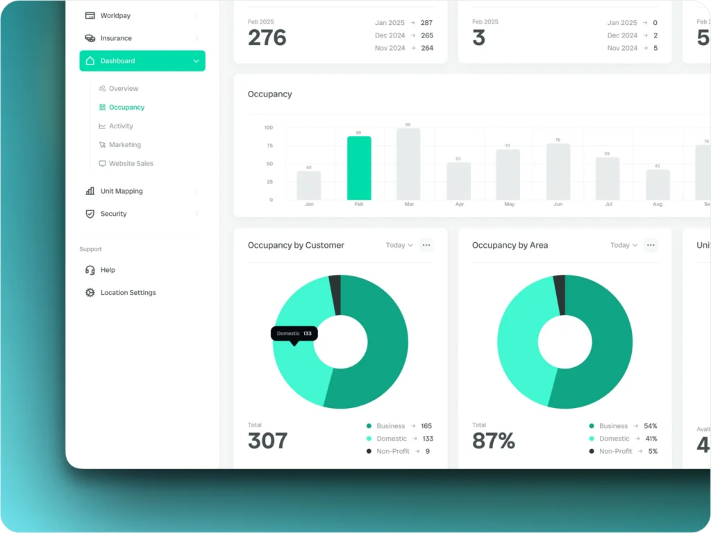Open the Help link label
711x533 pixels.
click(x=108, y=270)
